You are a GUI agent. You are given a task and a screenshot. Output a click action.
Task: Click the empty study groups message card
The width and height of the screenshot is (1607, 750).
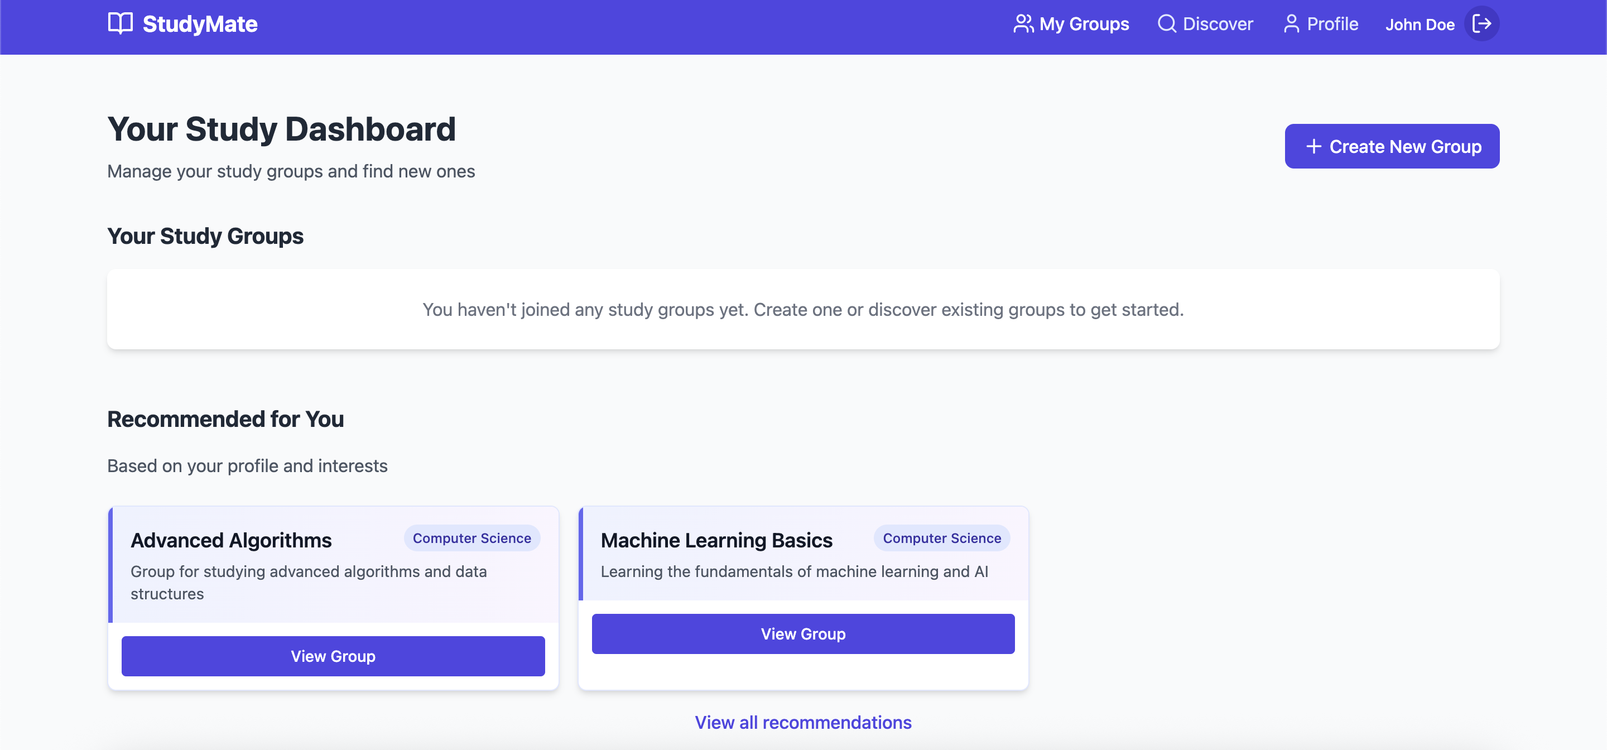(x=803, y=309)
